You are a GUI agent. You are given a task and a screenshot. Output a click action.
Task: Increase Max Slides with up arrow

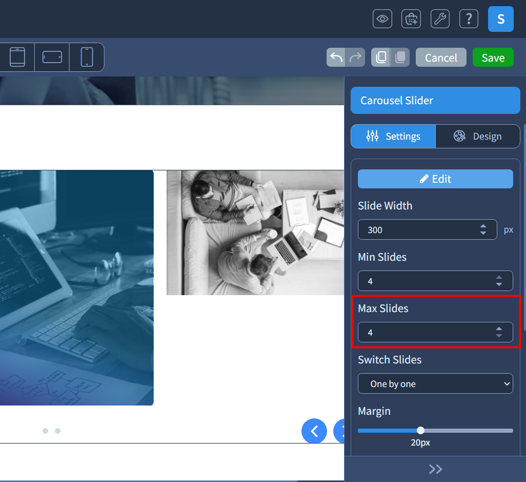[x=499, y=329]
